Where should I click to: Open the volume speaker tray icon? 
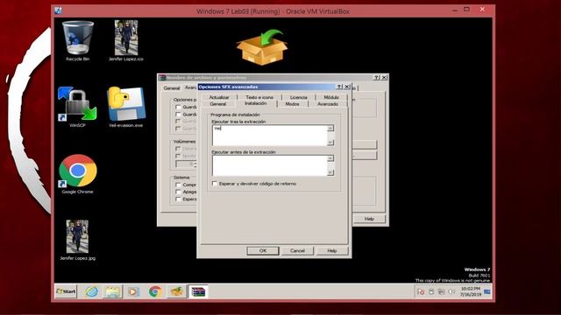452,291
